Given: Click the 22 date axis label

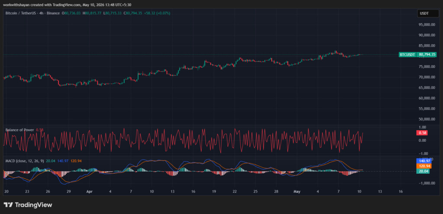Looking at the screenshot, I should pyautogui.click(x=235, y=192).
